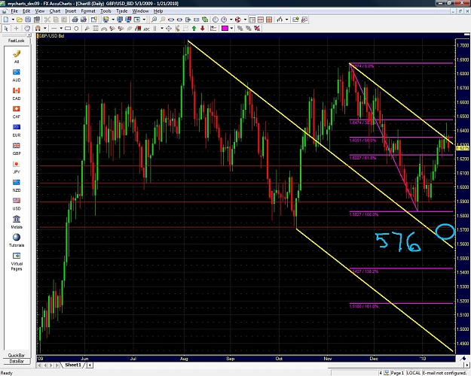Open the View menu
This screenshot has height=376, width=471.
[40, 11]
